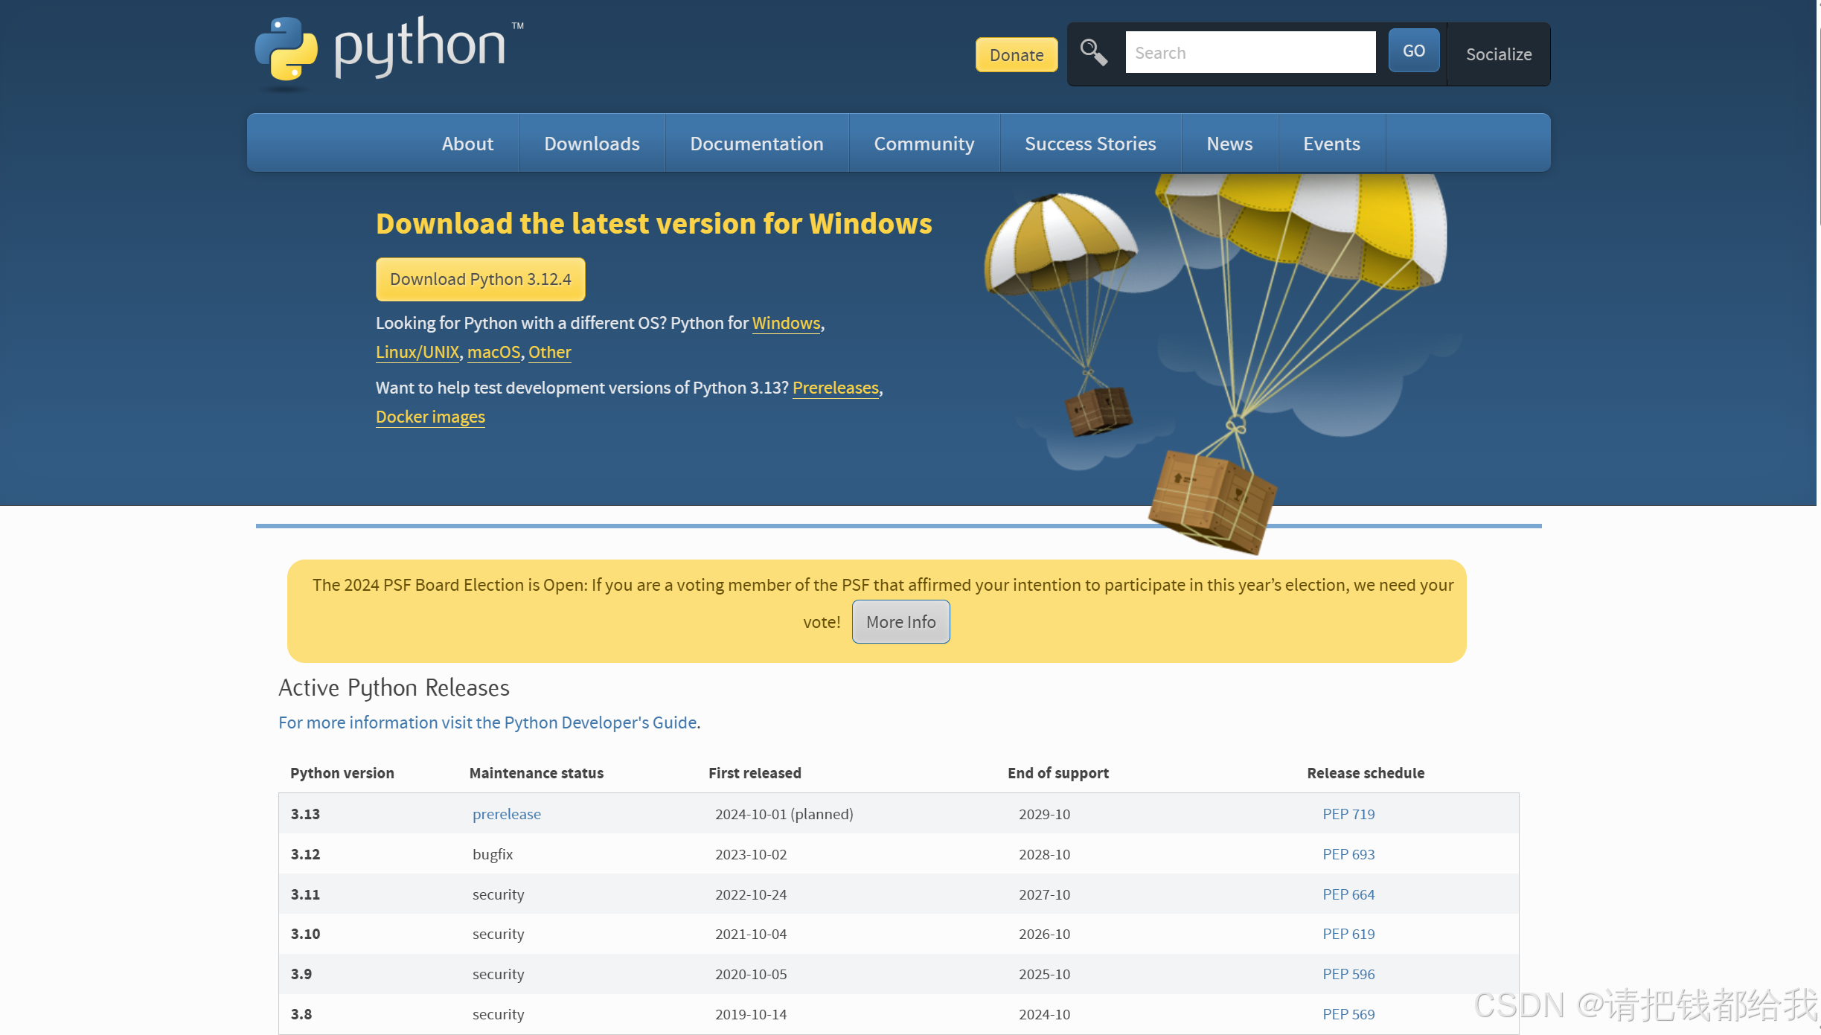This screenshot has width=1821, height=1035.
Task: Follow the Windows link
Action: coord(786,323)
